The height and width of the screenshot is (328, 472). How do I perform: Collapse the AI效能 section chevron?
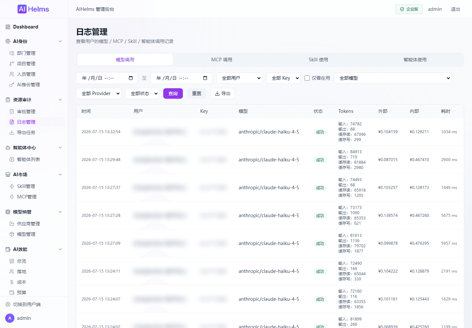pyautogui.click(x=60, y=249)
